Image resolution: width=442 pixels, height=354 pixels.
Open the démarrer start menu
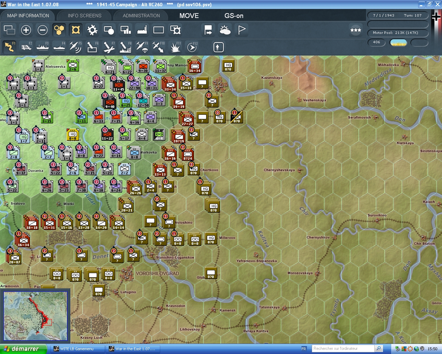click(x=23, y=349)
